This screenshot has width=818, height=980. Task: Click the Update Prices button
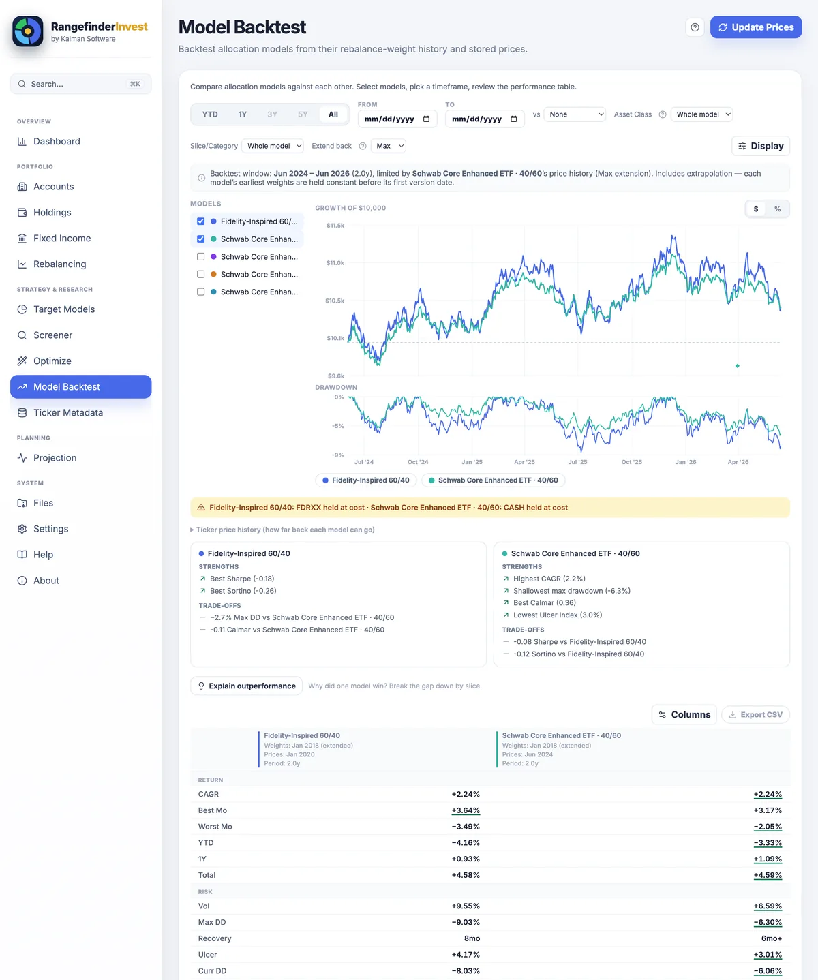click(x=756, y=27)
